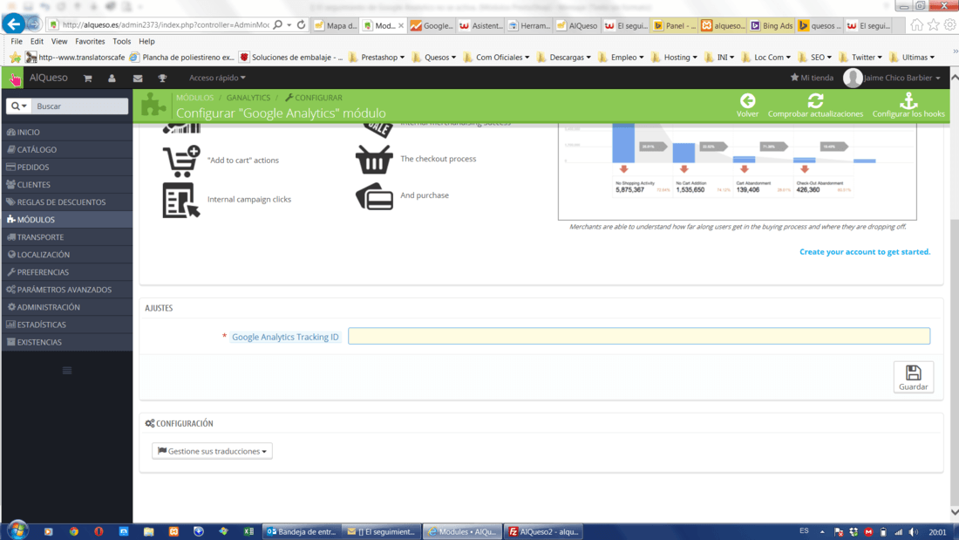
Task: Open the browser home icon
Action: coord(916,25)
